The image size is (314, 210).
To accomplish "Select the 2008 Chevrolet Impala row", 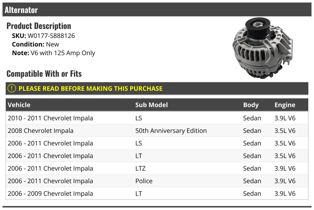I will point(41,131).
